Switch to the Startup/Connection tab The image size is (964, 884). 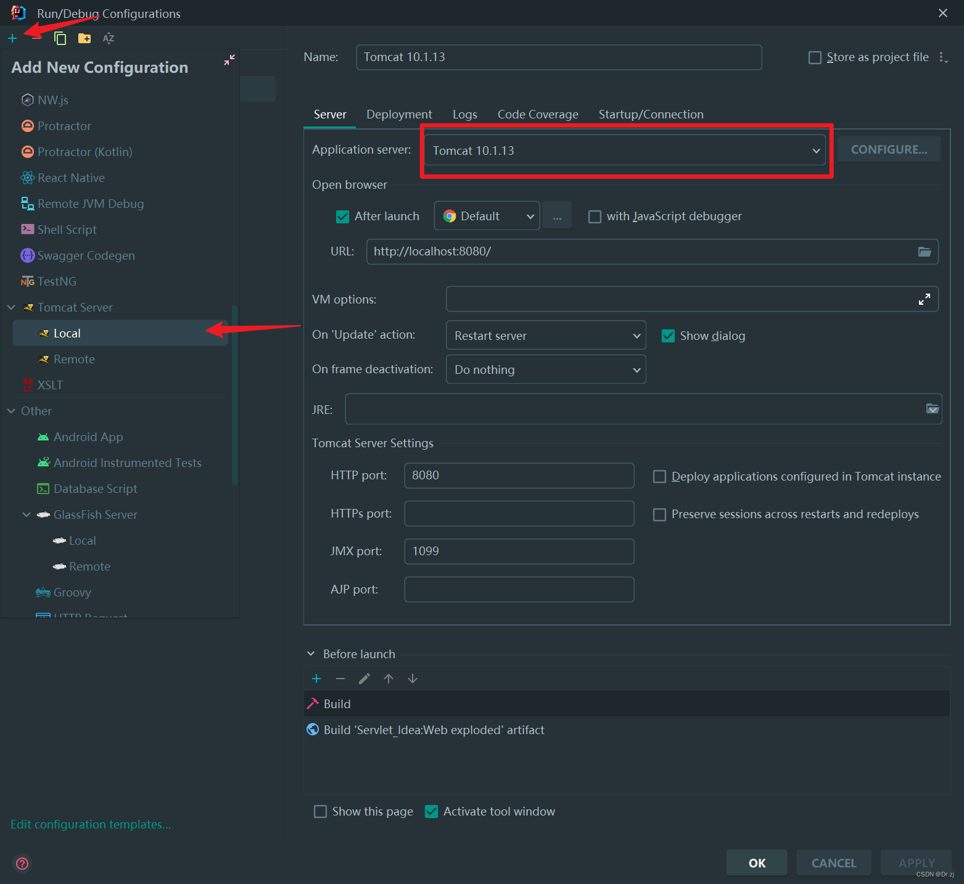[x=651, y=114]
